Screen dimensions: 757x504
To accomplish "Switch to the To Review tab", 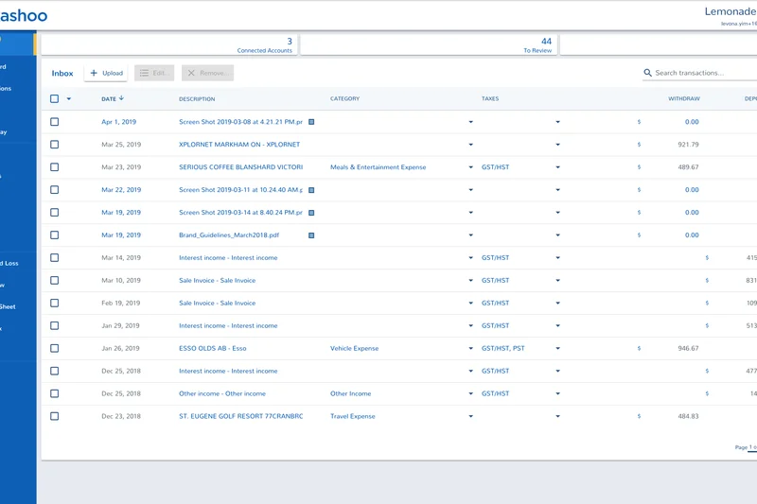I will pyautogui.click(x=428, y=44).
